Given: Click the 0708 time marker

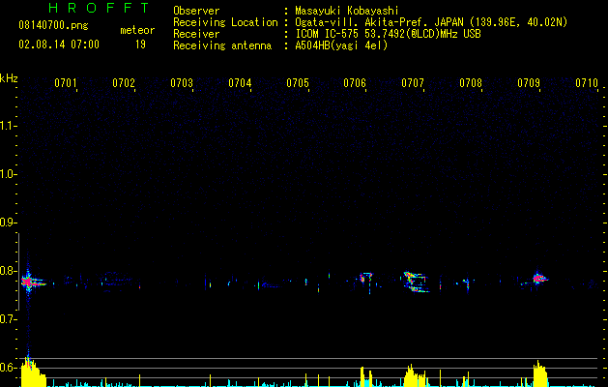Looking at the screenshot, I should tap(471, 83).
